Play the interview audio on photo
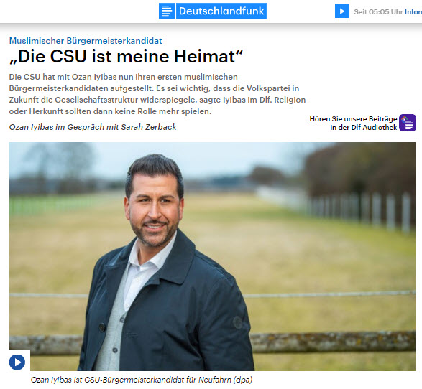This screenshot has width=422, height=389. pyautogui.click(x=17, y=362)
